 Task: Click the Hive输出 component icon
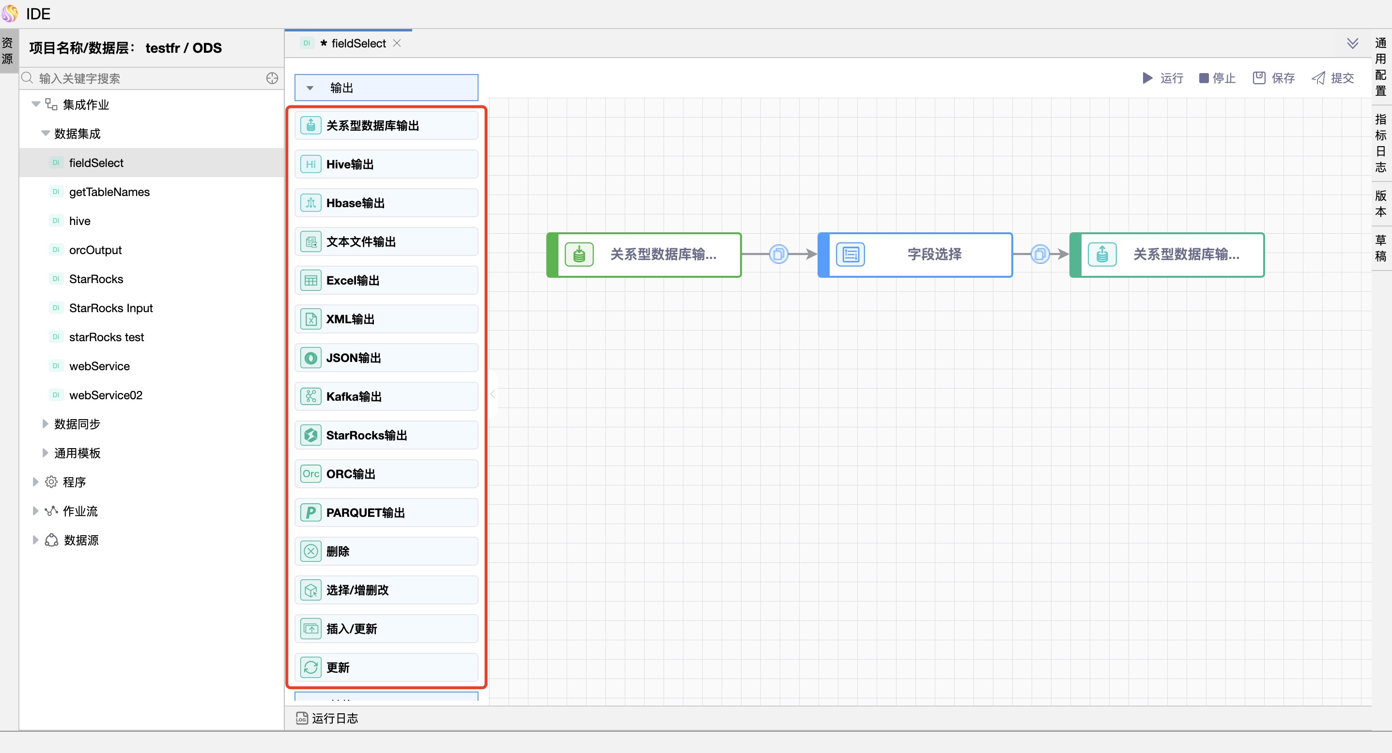[311, 164]
